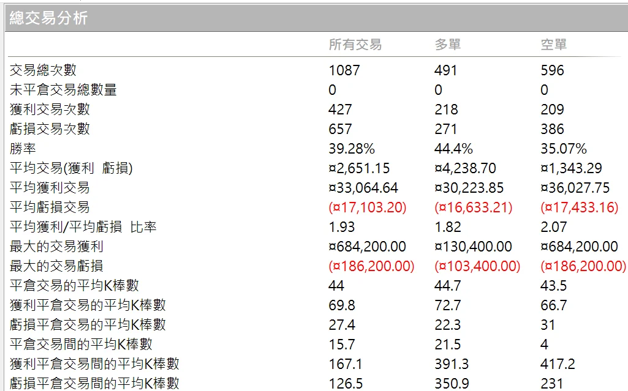
Task: Click the 虧損交易次數 row label
Action: pyautogui.click(x=50, y=128)
